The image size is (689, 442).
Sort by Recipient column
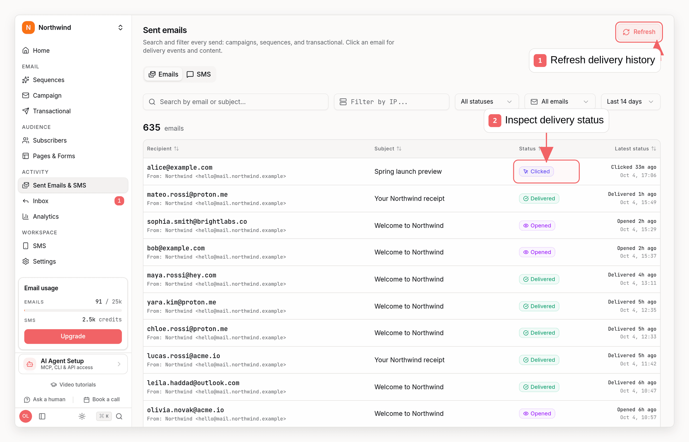pos(163,149)
